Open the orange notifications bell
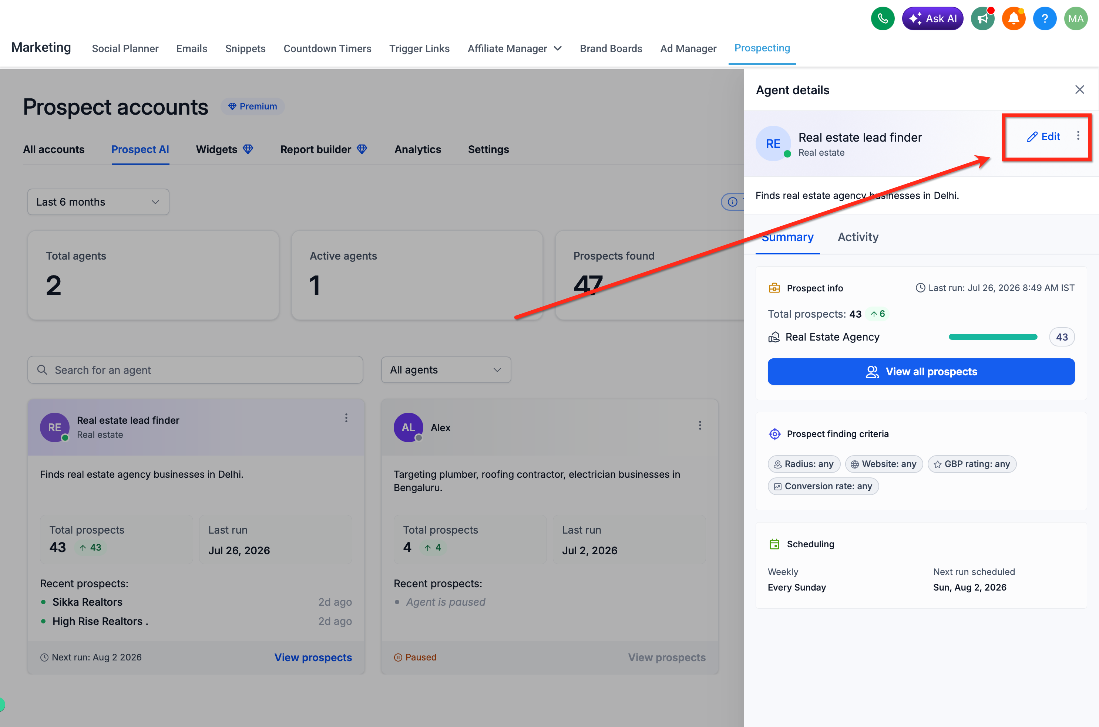This screenshot has height=727, width=1099. (1014, 18)
